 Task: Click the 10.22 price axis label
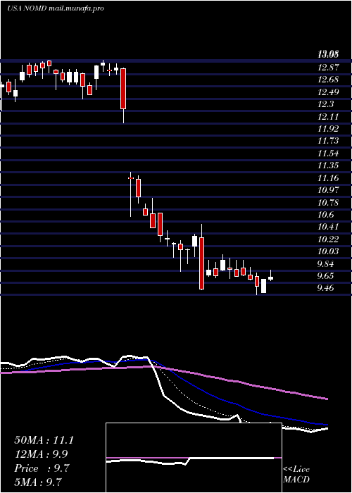pos(328,239)
